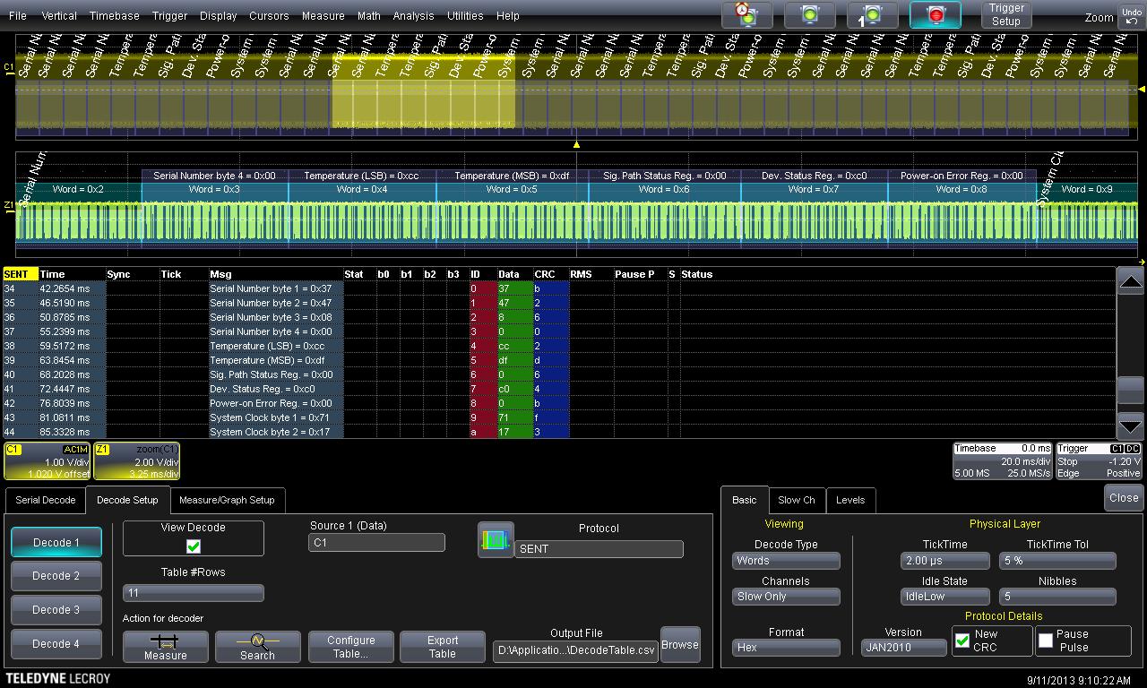1147x688 pixels.
Task: Uncheck the View Decode checkbox
Action: (194, 546)
